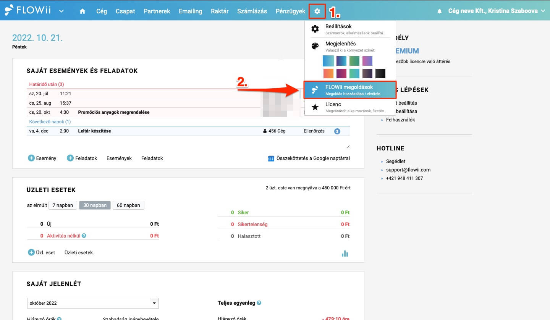This screenshot has height=320, width=550.
Task: Open the gear settings menu icon
Action: tap(317, 11)
